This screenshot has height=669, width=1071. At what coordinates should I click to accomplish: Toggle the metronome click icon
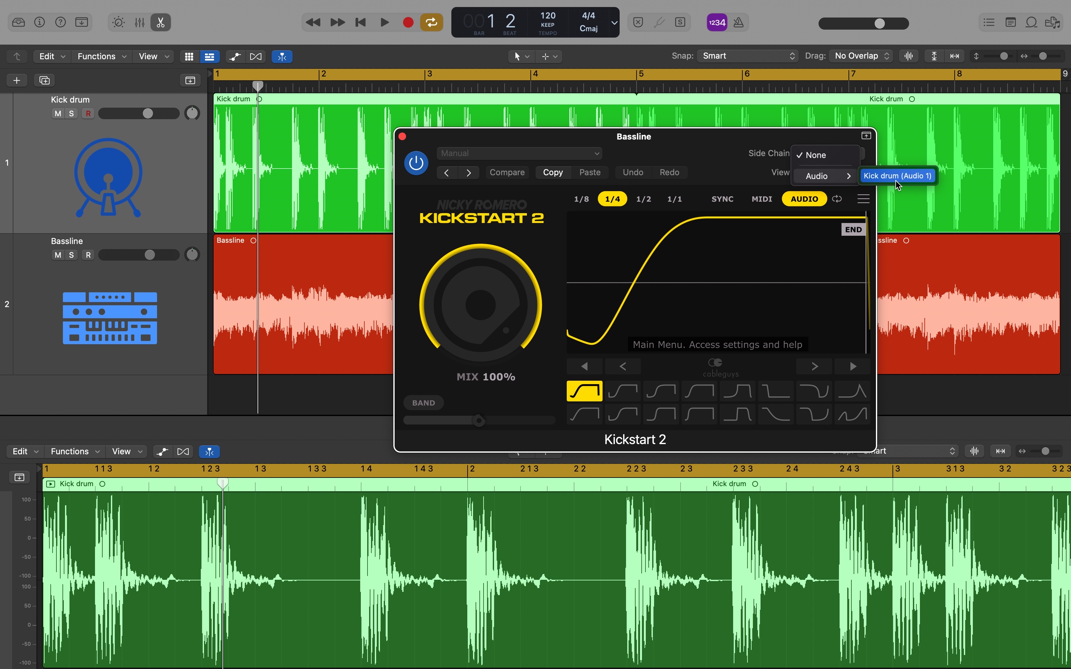[738, 23]
